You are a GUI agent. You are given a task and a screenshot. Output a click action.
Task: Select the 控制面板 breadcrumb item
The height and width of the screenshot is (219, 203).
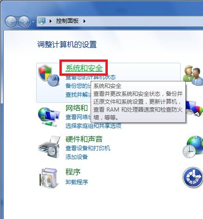[x=67, y=21]
